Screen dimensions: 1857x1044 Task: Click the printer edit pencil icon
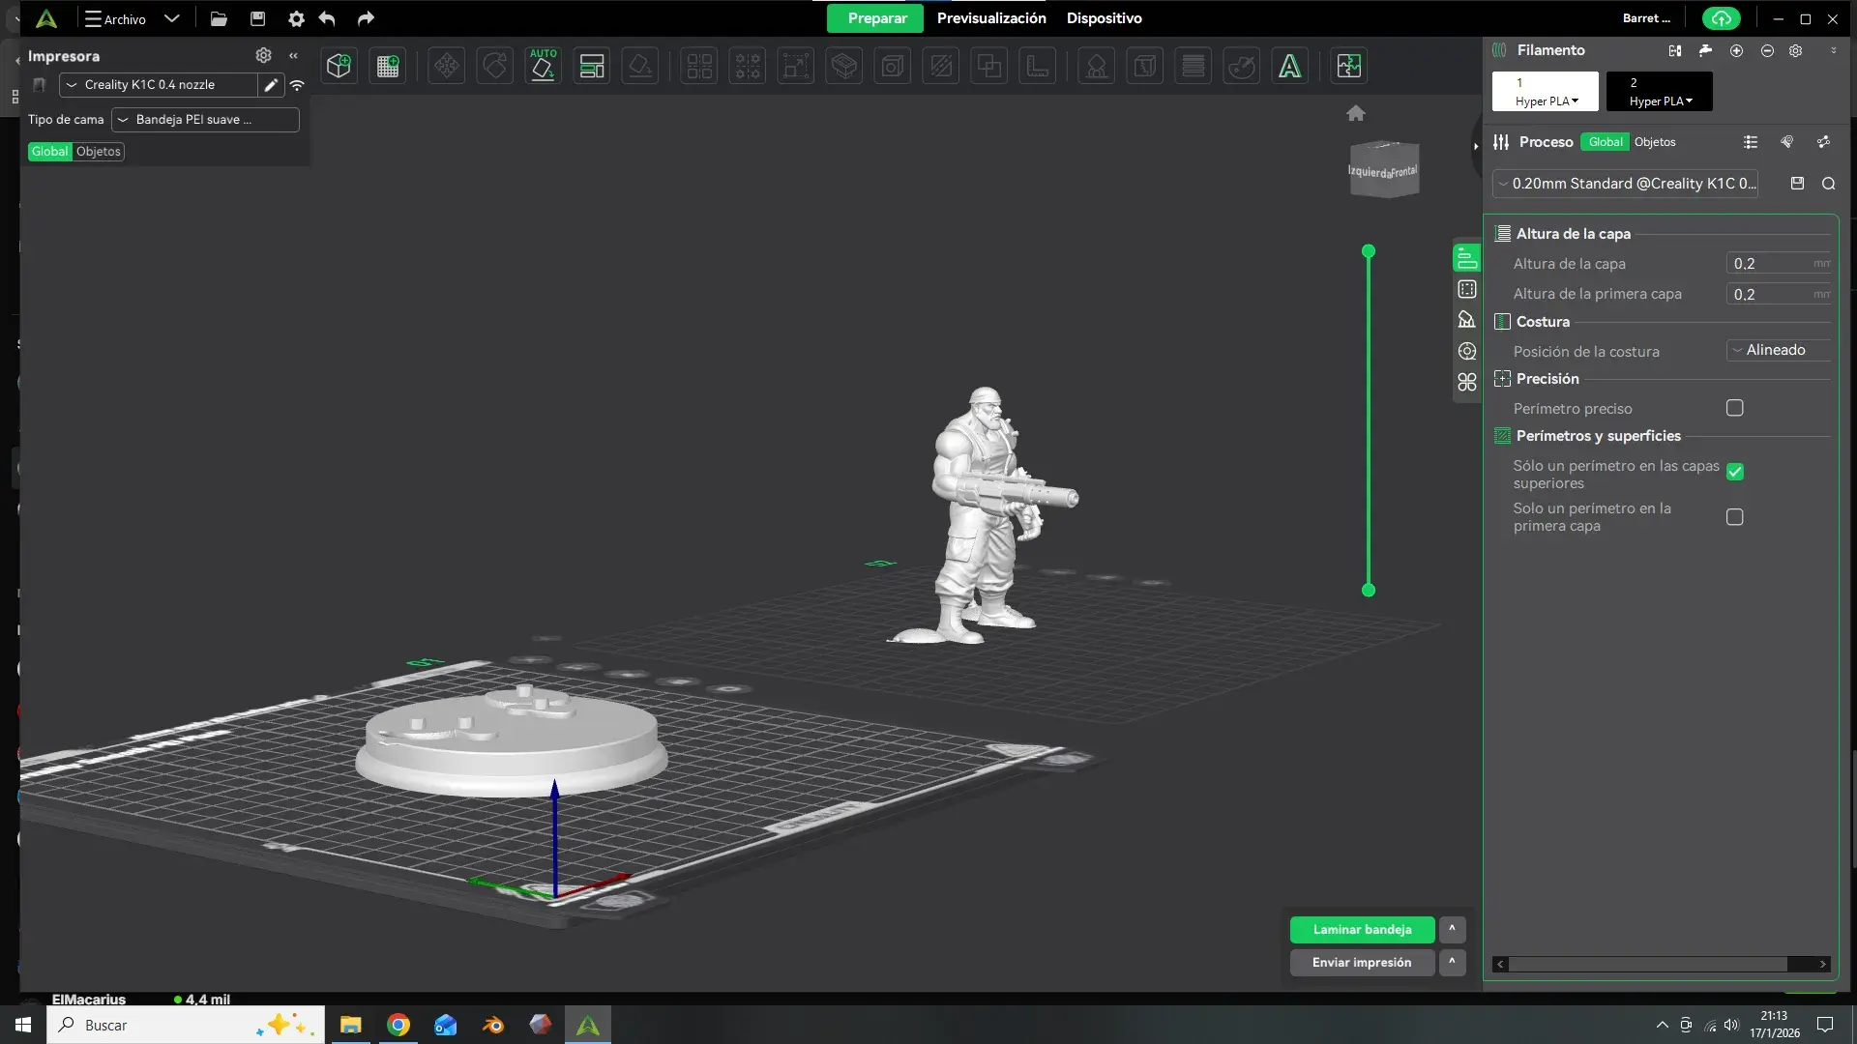click(272, 85)
